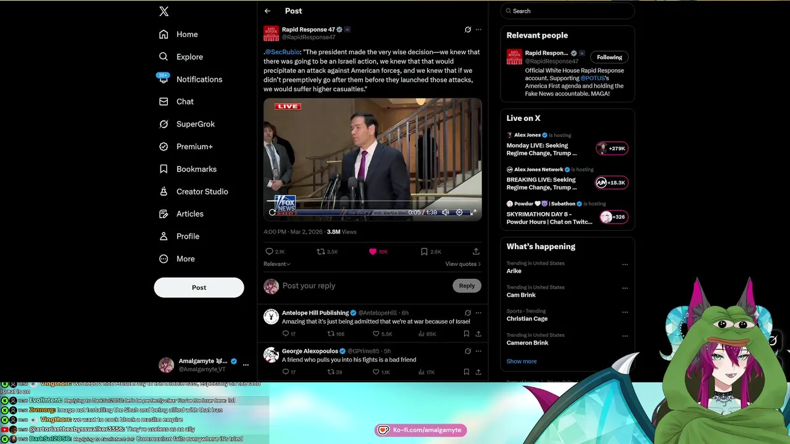Toggle the pink like heart with 10K

373,252
